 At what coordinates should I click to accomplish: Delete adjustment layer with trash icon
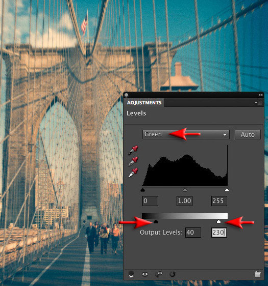(258, 274)
